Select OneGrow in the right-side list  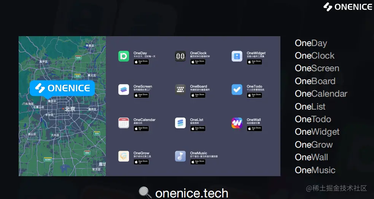314,145
